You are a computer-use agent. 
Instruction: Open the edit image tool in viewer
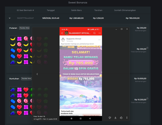pos(110,118)
